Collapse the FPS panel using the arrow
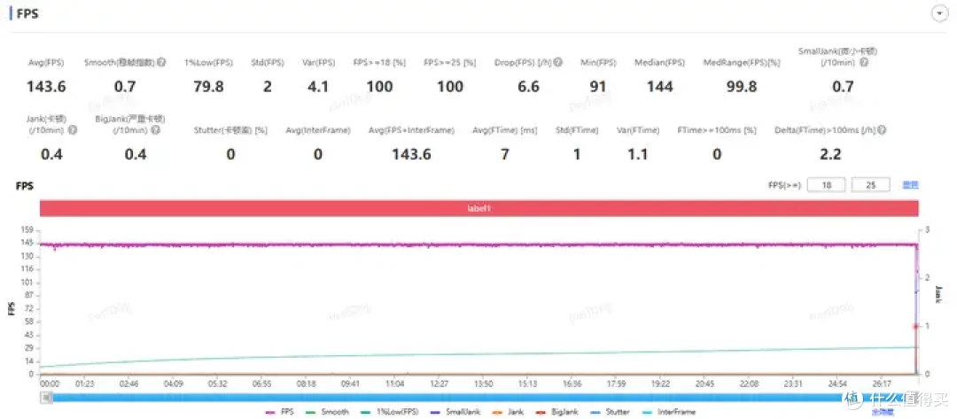The height and width of the screenshot is (419, 957). click(x=938, y=13)
